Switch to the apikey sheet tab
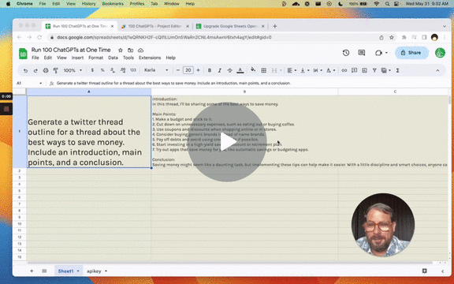This screenshot has height=284, width=454. 94,271
